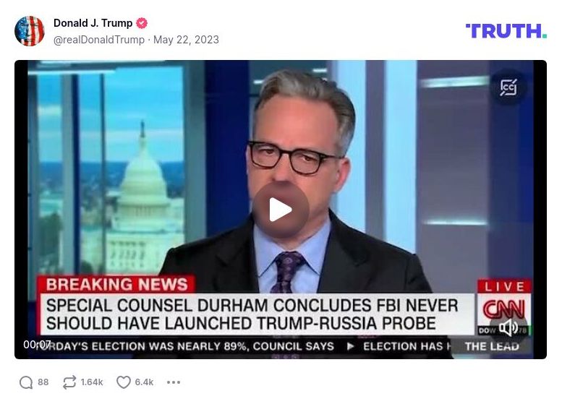Open the three-dot more options menu
This screenshot has width=562, height=404.
click(174, 382)
